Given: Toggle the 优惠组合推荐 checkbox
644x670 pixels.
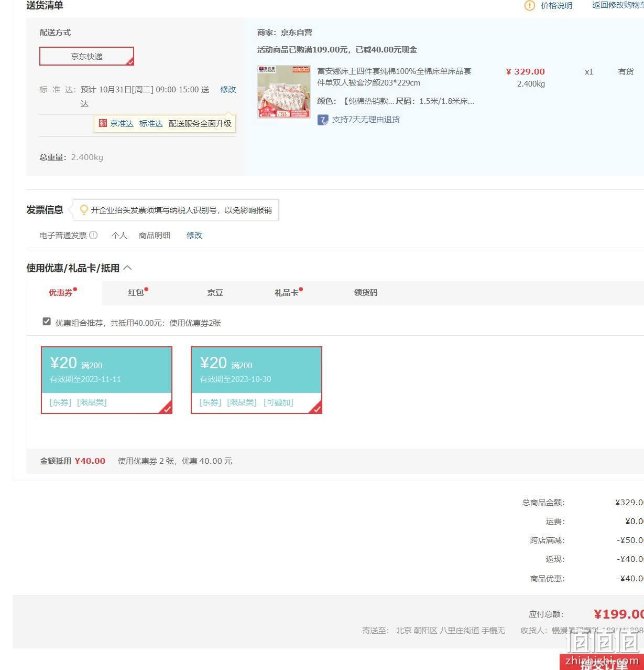Looking at the screenshot, I should click(x=47, y=322).
